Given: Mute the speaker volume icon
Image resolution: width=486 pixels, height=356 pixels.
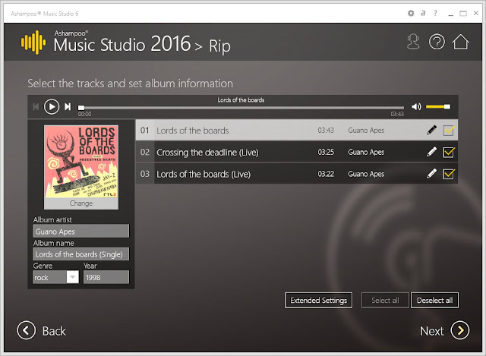Looking at the screenshot, I should [x=416, y=107].
